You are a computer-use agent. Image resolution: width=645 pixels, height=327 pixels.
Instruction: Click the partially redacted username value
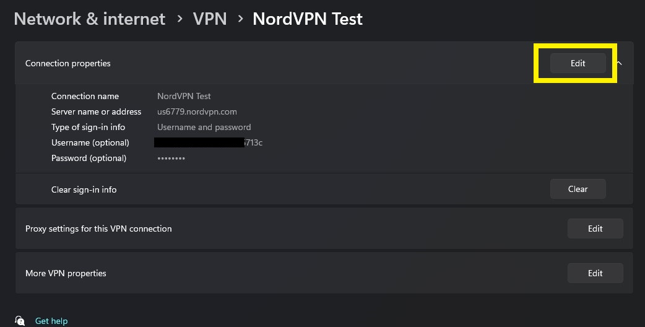point(208,142)
